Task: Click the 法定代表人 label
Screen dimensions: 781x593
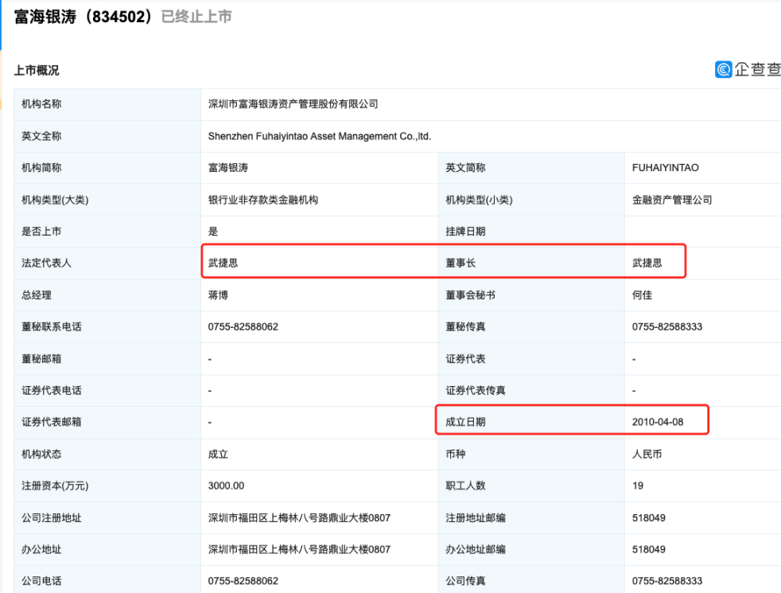Action: click(x=46, y=263)
